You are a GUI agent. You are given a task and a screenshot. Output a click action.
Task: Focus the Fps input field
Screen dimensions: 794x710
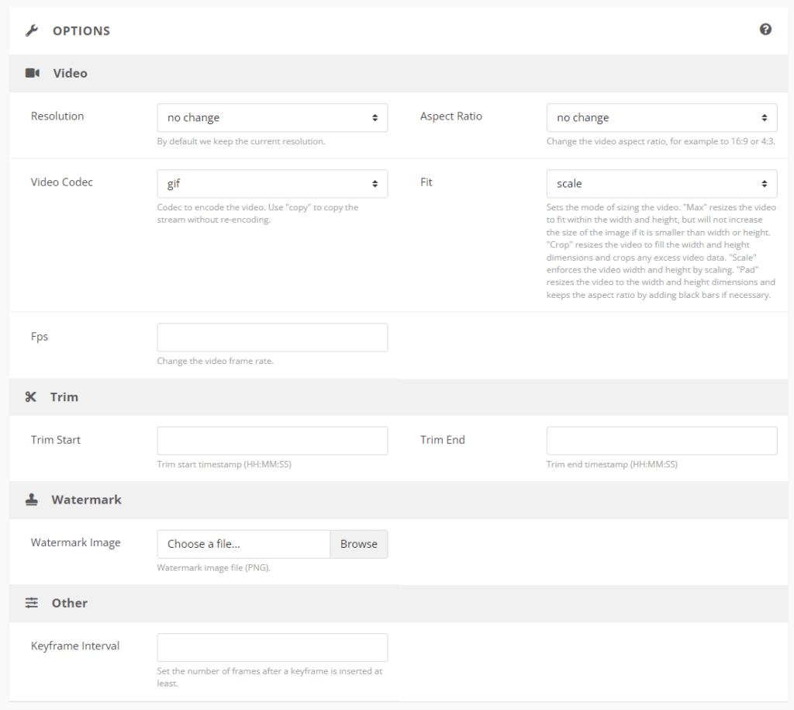click(272, 338)
